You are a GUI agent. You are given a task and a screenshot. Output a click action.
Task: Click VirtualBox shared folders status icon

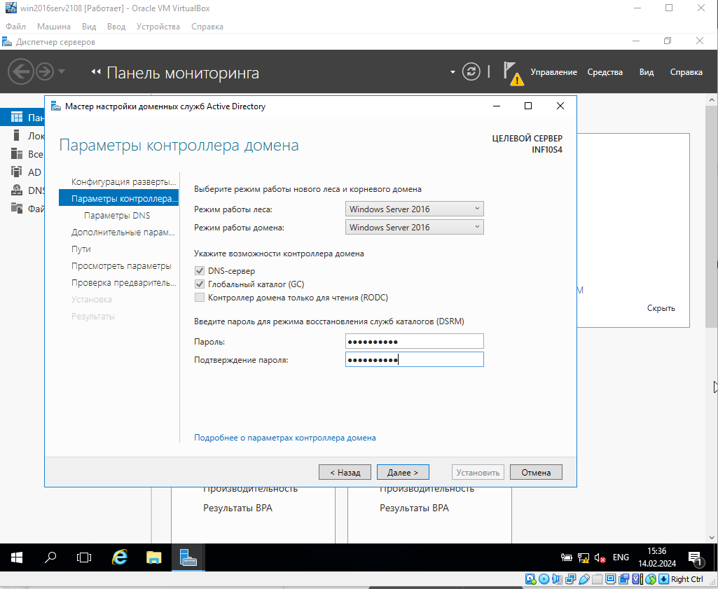coord(597,579)
